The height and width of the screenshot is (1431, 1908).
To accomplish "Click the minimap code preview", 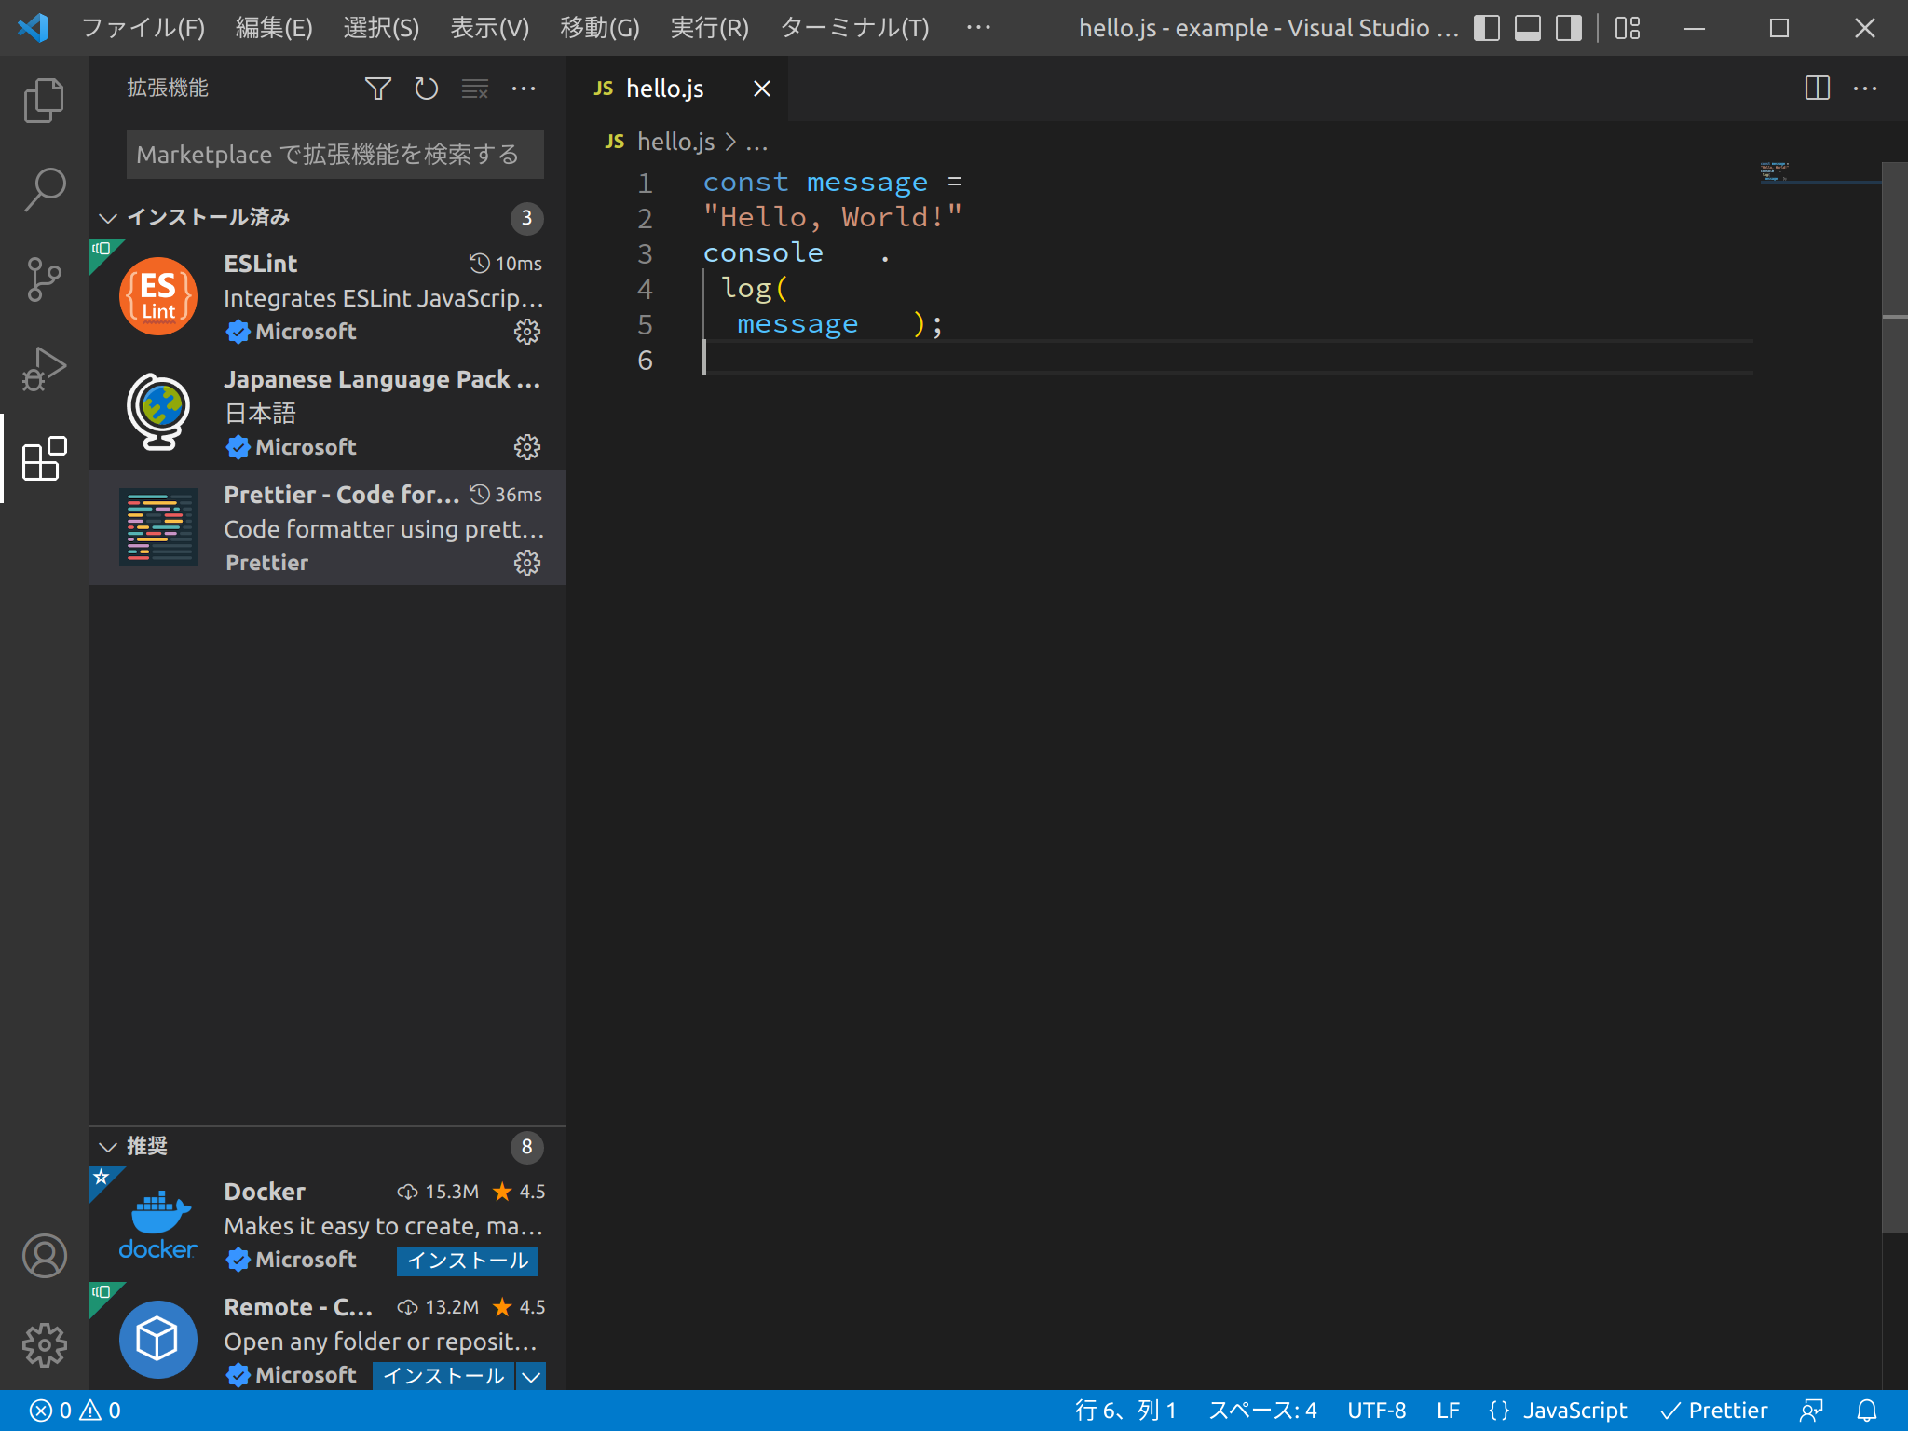I will point(1775,171).
